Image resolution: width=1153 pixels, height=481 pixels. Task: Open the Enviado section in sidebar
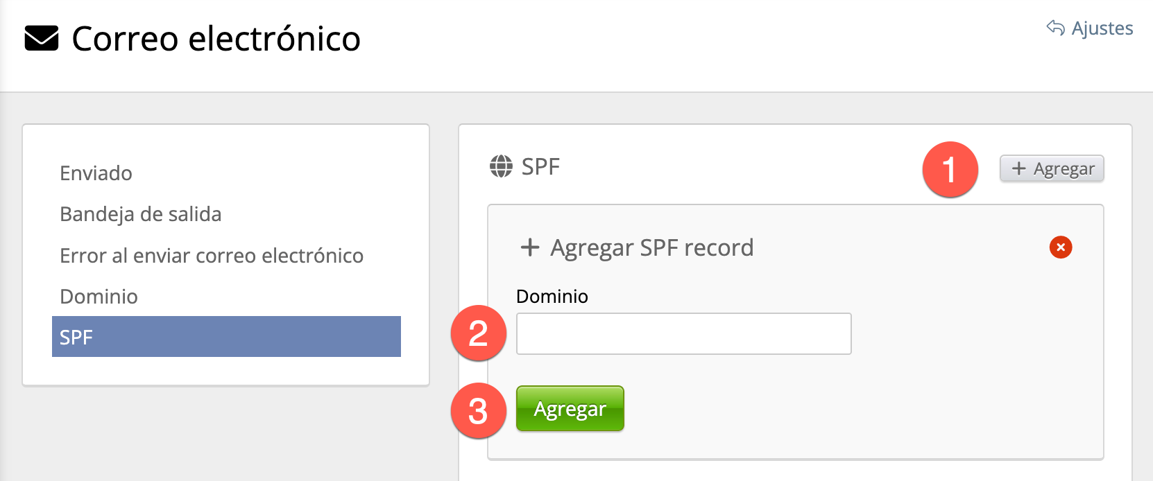click(x=96, y=173)
